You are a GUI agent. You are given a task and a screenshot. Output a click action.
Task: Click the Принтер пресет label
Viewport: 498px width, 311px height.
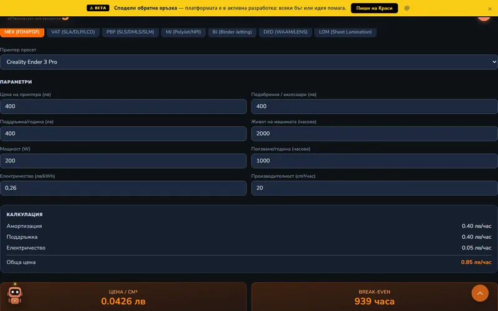[18, 50]
